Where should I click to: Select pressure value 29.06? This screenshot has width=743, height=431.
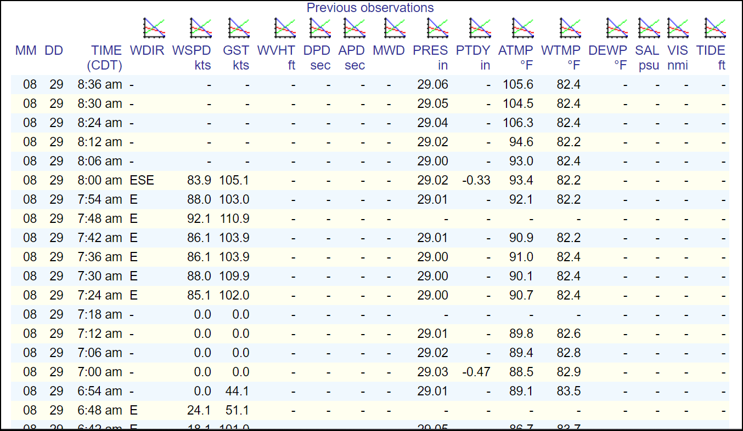(432, 85)
